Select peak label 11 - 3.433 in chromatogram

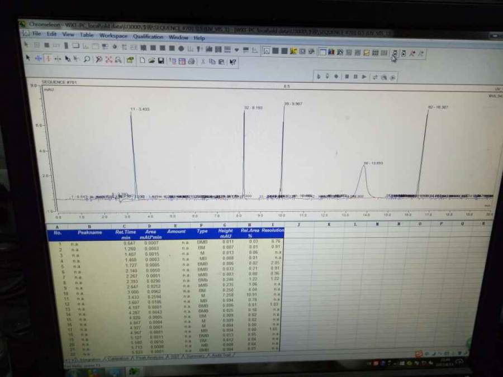pyautogui.click(x=140, y=109)
